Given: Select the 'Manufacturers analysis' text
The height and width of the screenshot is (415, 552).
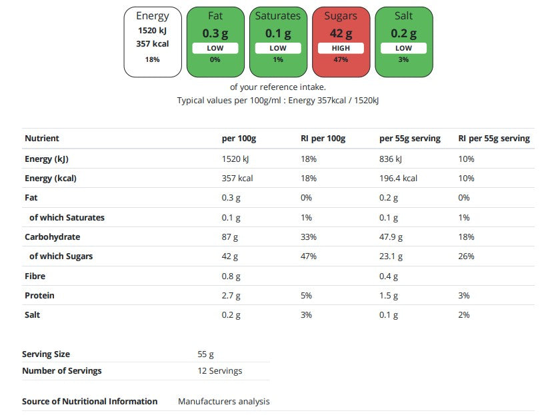Looking at the screenshot, I should coord(224,401).
